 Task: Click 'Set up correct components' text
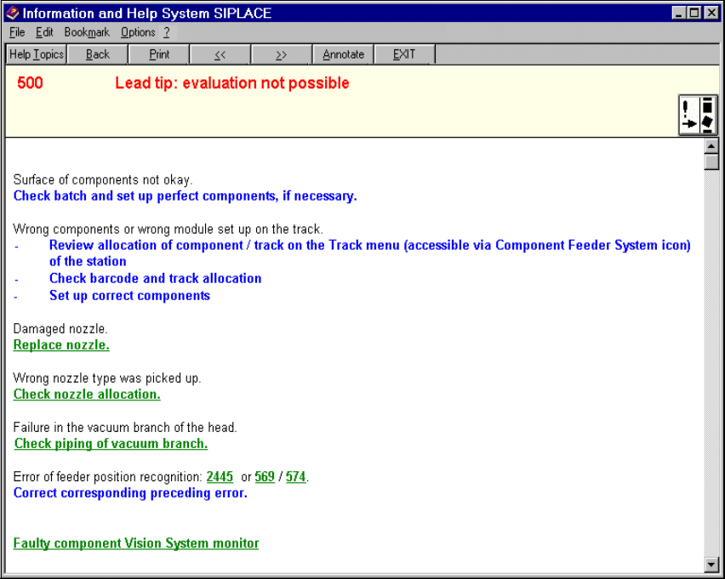pyautogui.click(x=130, y=296)
